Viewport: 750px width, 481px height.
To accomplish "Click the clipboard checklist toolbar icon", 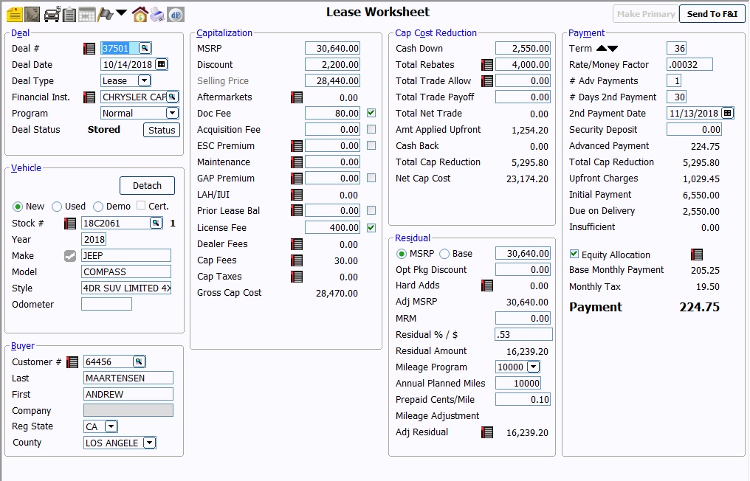I will [x=69, y=14].
